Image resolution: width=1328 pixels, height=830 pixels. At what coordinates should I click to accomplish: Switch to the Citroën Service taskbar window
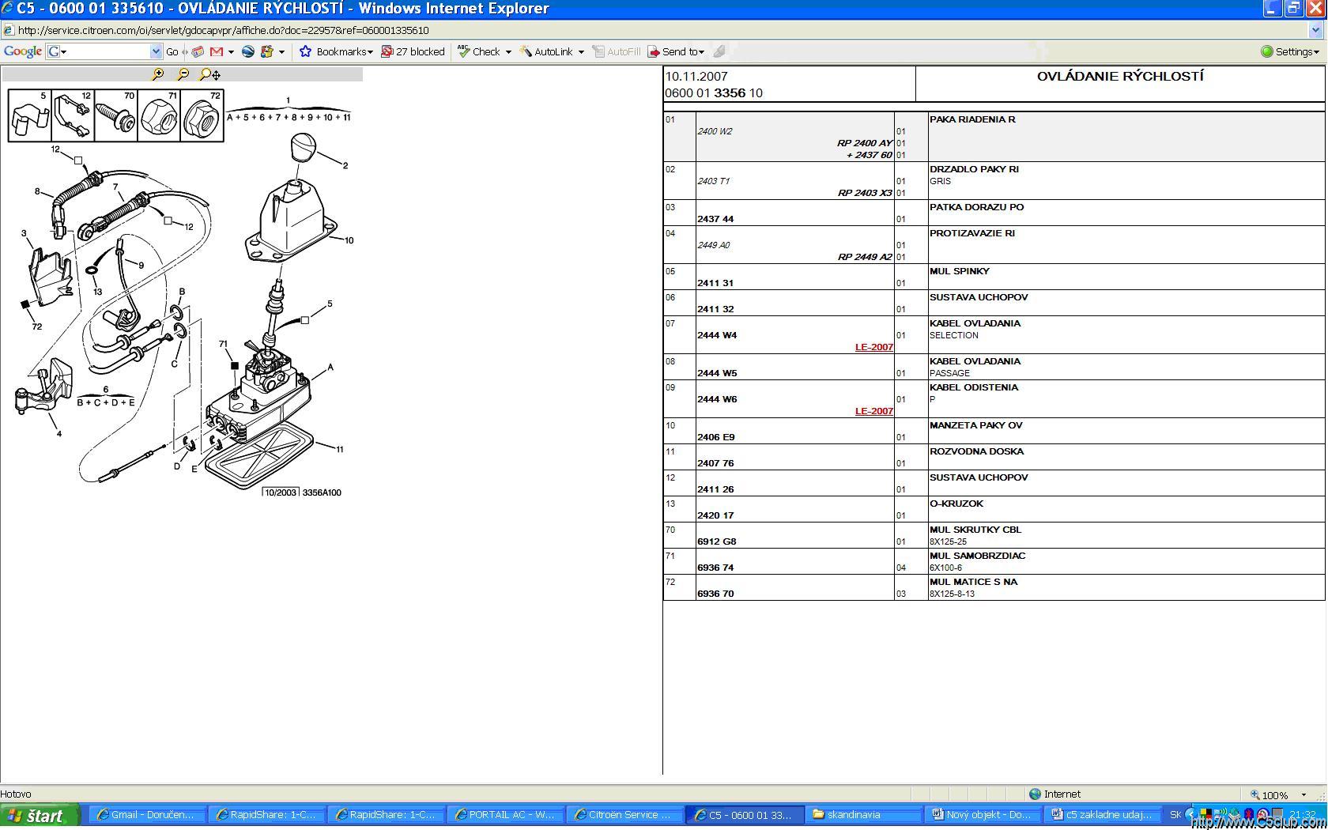(624, 815)
